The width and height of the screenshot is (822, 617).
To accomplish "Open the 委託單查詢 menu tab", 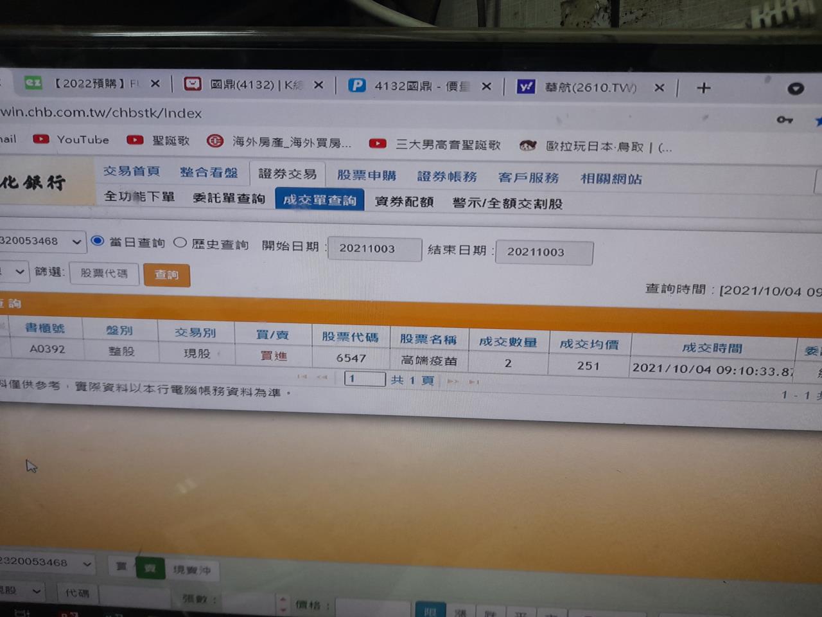I will point(229,199).
